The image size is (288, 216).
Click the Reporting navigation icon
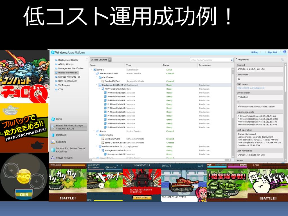53,142
